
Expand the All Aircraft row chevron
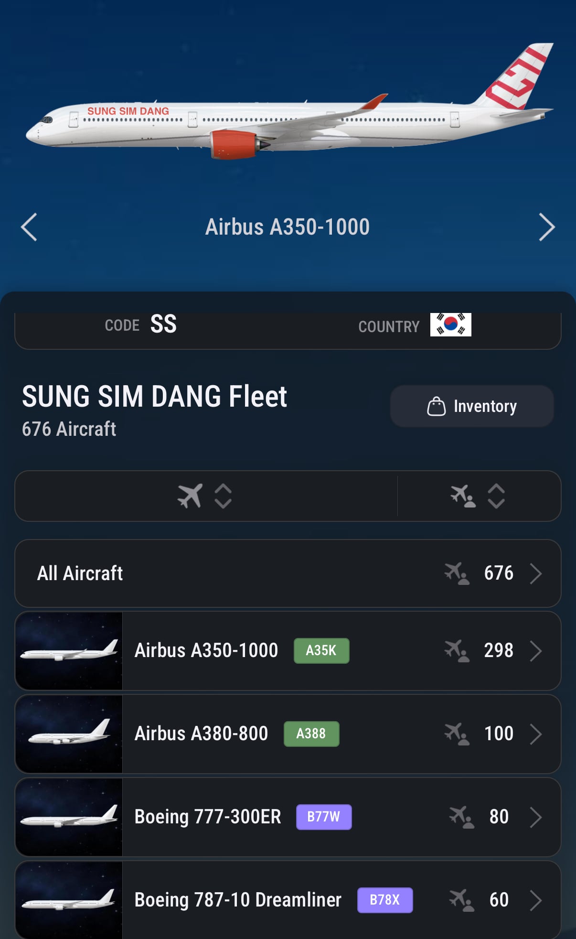[536, 573]
